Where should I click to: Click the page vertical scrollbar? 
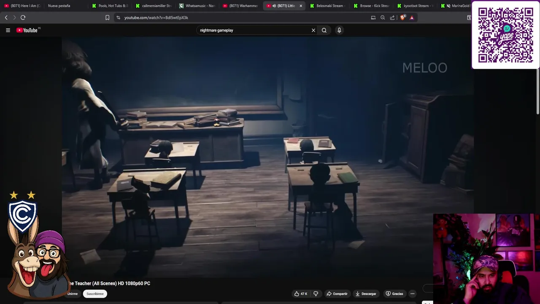(x=538, y=91)
